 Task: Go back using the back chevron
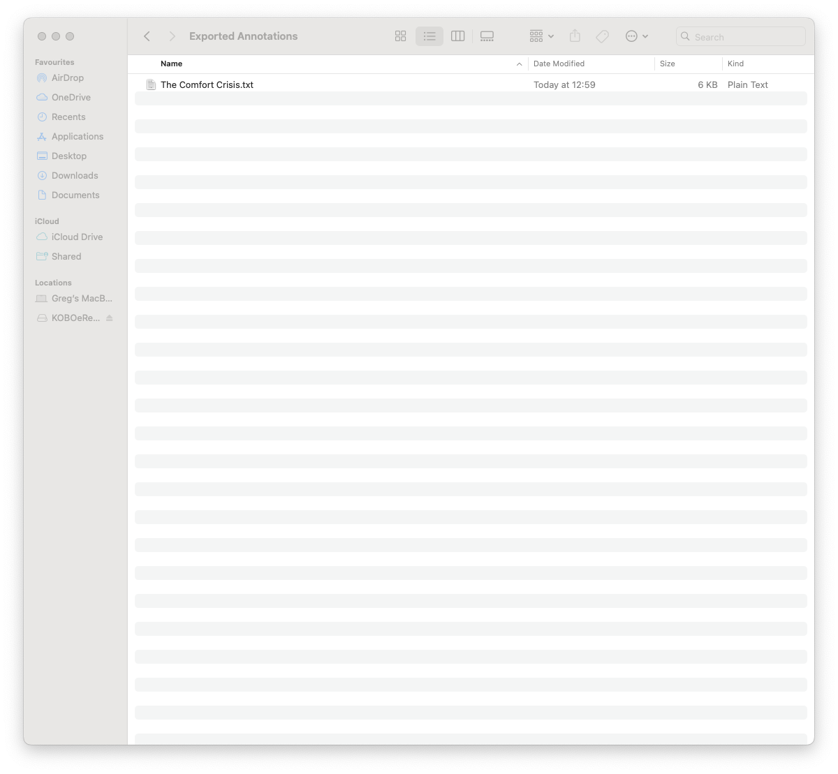(147, 36)
